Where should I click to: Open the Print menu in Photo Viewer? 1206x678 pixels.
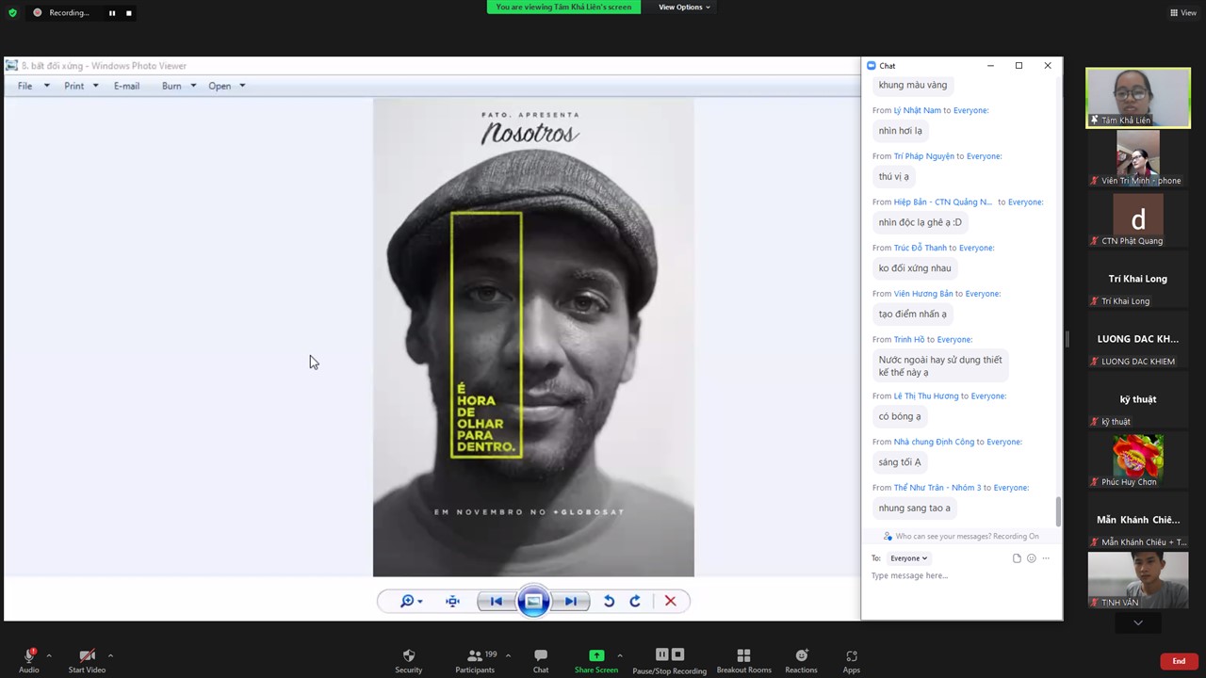click(81, 86)
